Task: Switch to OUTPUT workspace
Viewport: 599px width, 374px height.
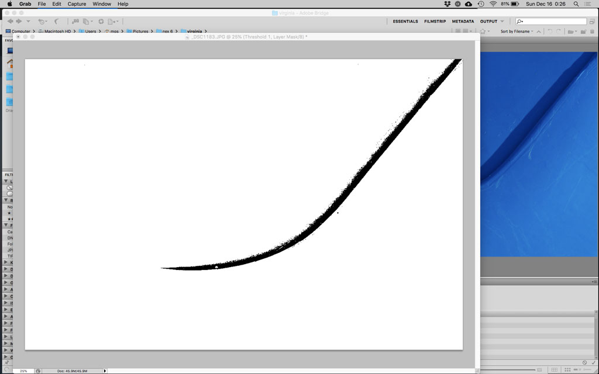Action: (488, 22)
